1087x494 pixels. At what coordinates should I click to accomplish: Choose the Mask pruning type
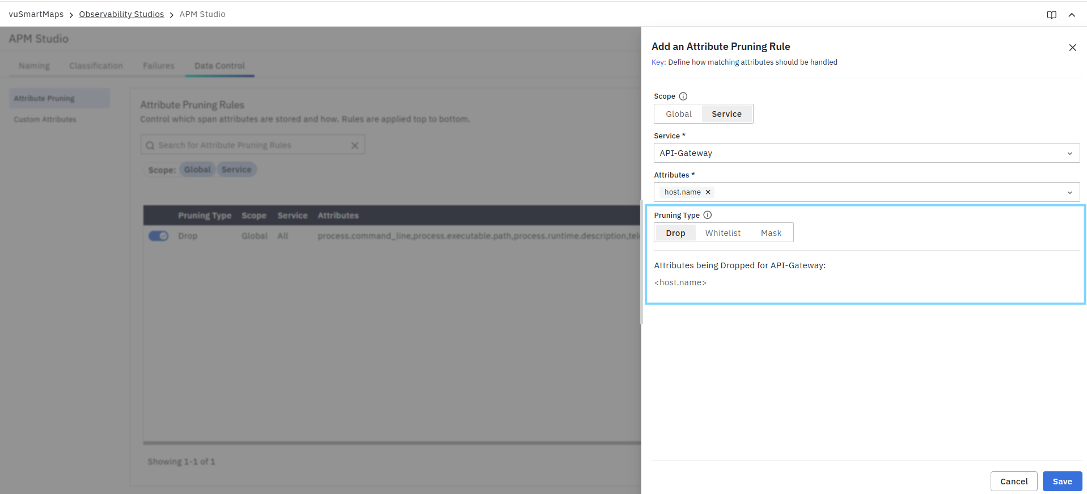(x=771, y=233)
